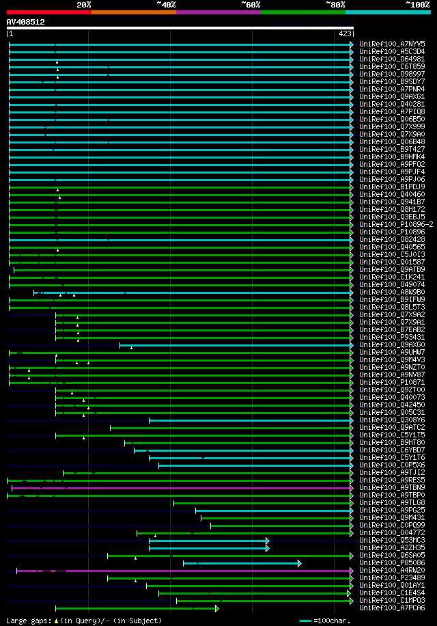Select the UniRef100_P23489 label

392,577
